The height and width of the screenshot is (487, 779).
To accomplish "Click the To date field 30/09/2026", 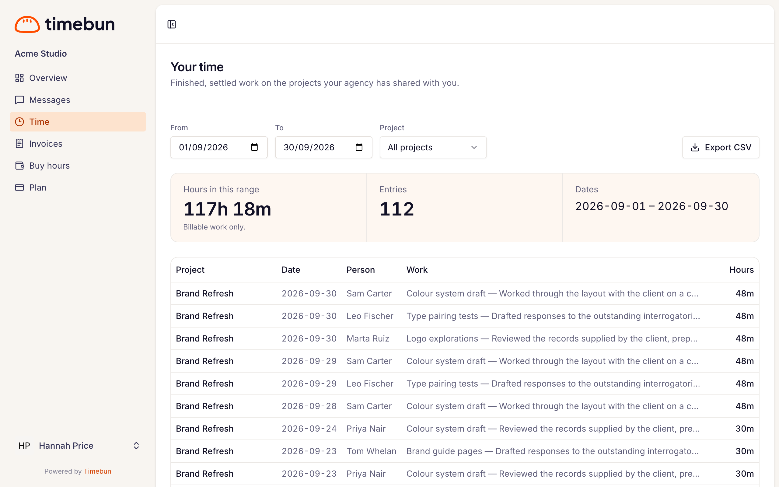I will click(323, 147).
